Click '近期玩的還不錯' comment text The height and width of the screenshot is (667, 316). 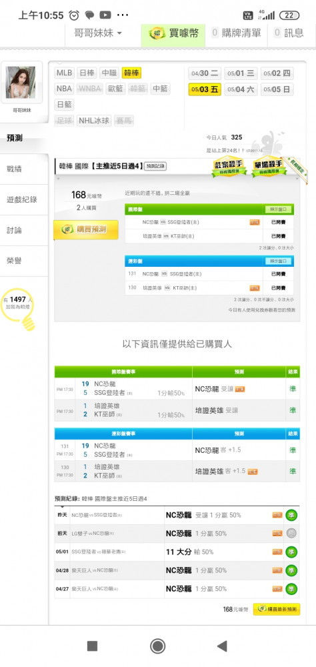point(157,193)
